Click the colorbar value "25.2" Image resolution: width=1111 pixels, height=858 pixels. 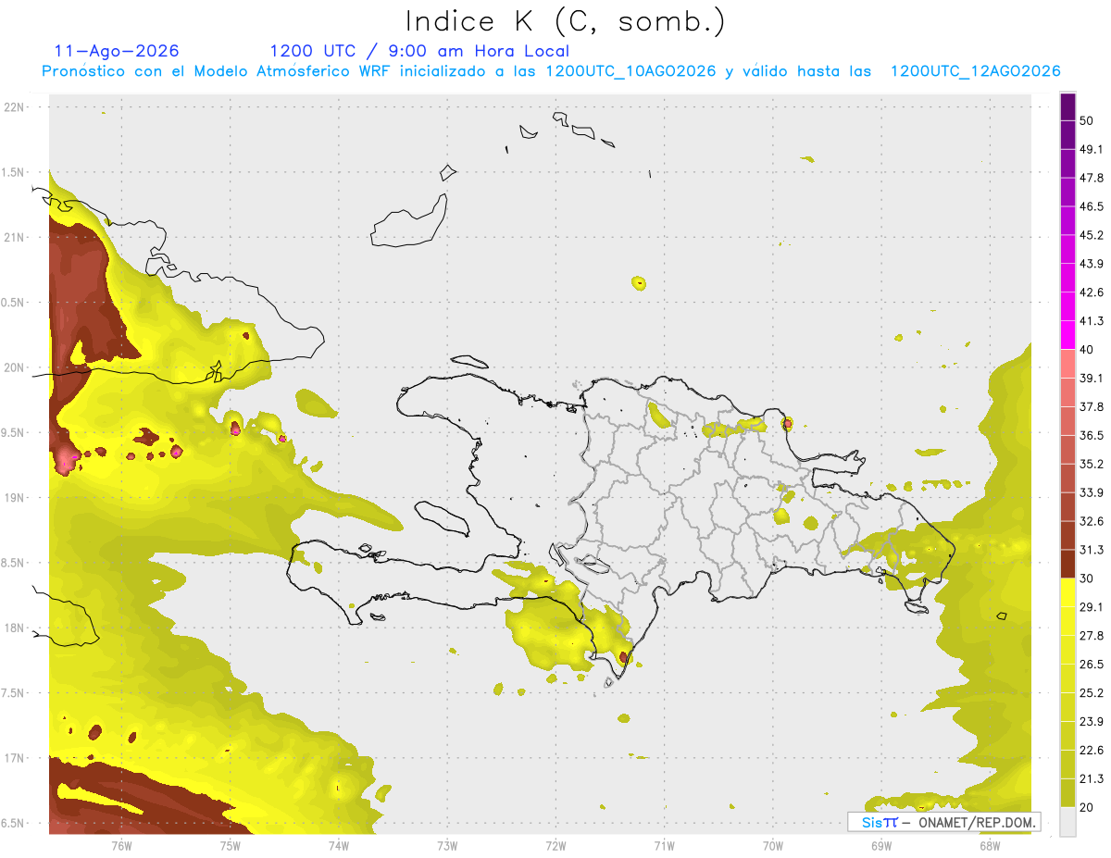pyautogui.click(x=1092, y=693)
